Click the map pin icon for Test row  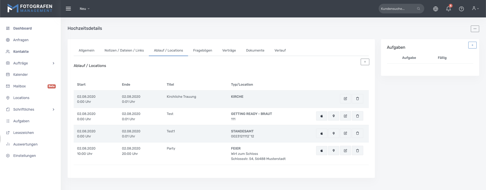[334, 116]
